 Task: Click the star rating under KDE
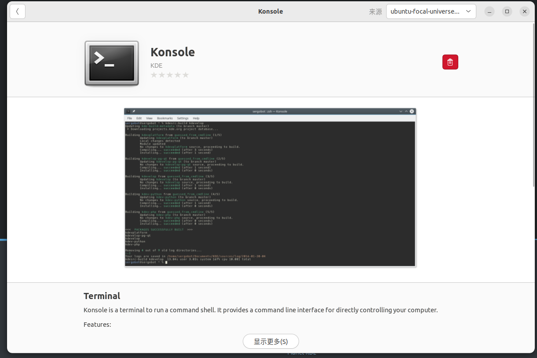pyautogui.click(x=170, y=75)
